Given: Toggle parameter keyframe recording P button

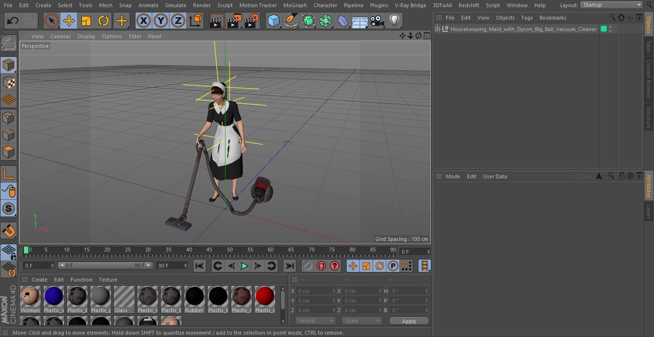Looking at the screenshot, I should pyautogui.click(x=393, y=266).
